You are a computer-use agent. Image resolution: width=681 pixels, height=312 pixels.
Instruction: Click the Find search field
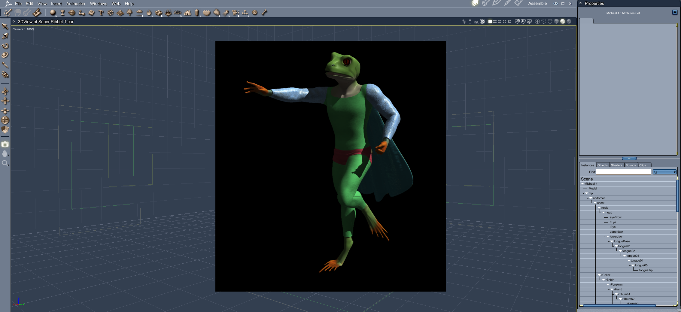623,172
